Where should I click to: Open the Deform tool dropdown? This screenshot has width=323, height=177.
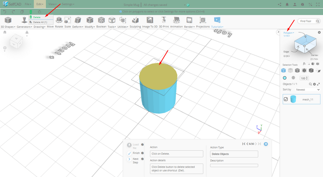tap(78, 23)
